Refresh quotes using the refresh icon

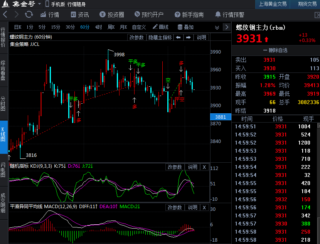point(29,15)
